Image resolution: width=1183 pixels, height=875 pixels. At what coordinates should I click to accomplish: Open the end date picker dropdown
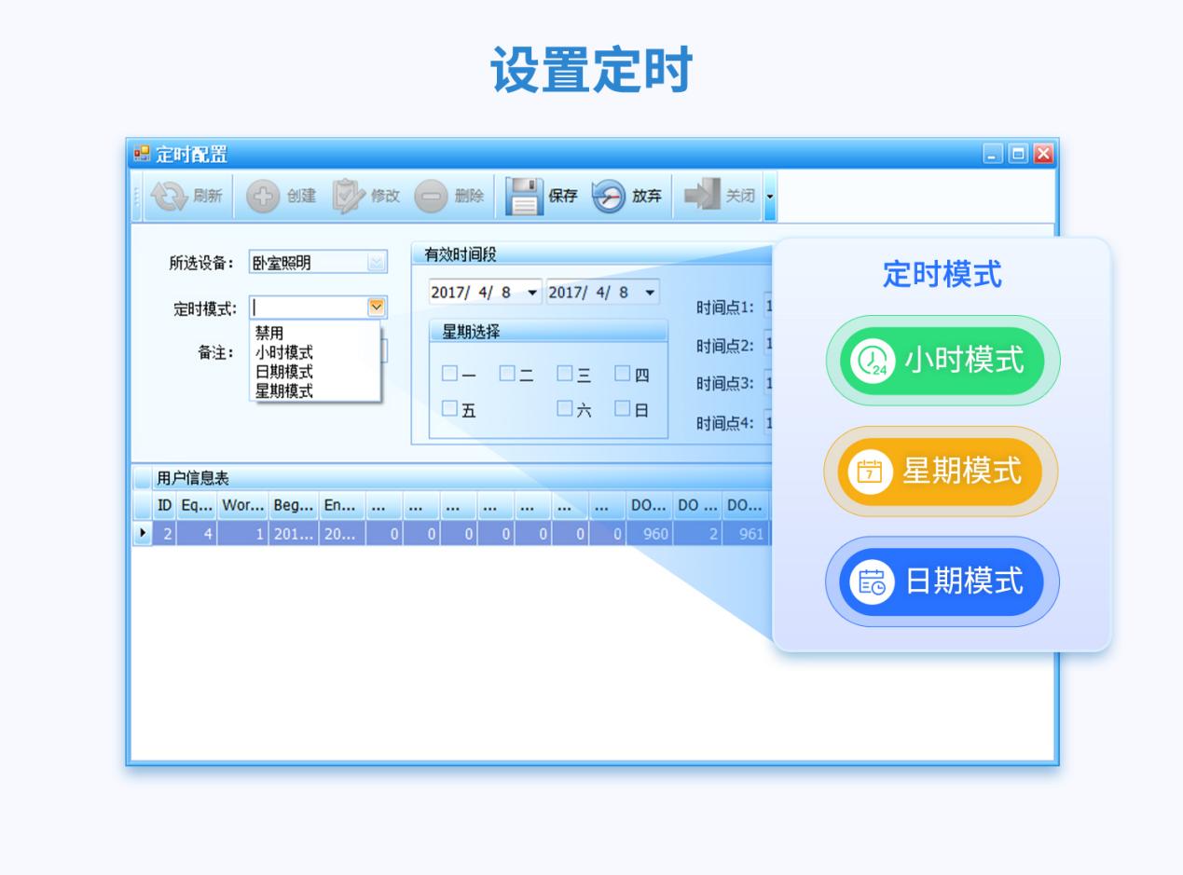coord(649,293)
